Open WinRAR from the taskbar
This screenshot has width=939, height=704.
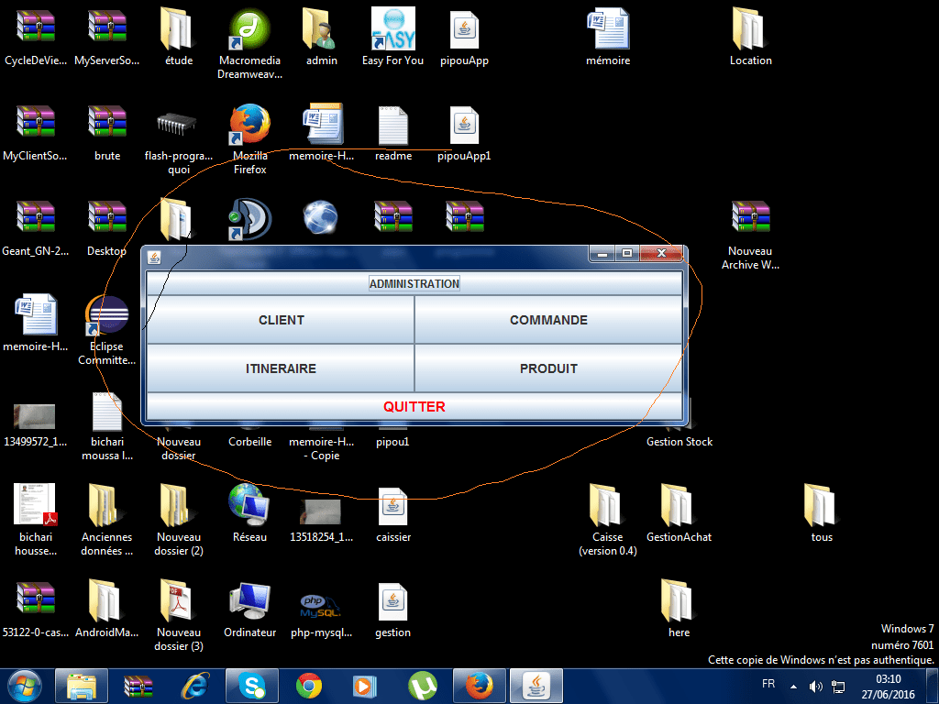click(138, 686)
